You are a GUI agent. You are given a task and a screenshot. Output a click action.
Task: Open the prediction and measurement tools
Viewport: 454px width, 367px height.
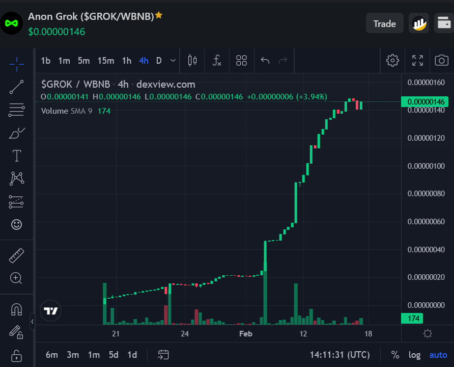pos(16,201)
